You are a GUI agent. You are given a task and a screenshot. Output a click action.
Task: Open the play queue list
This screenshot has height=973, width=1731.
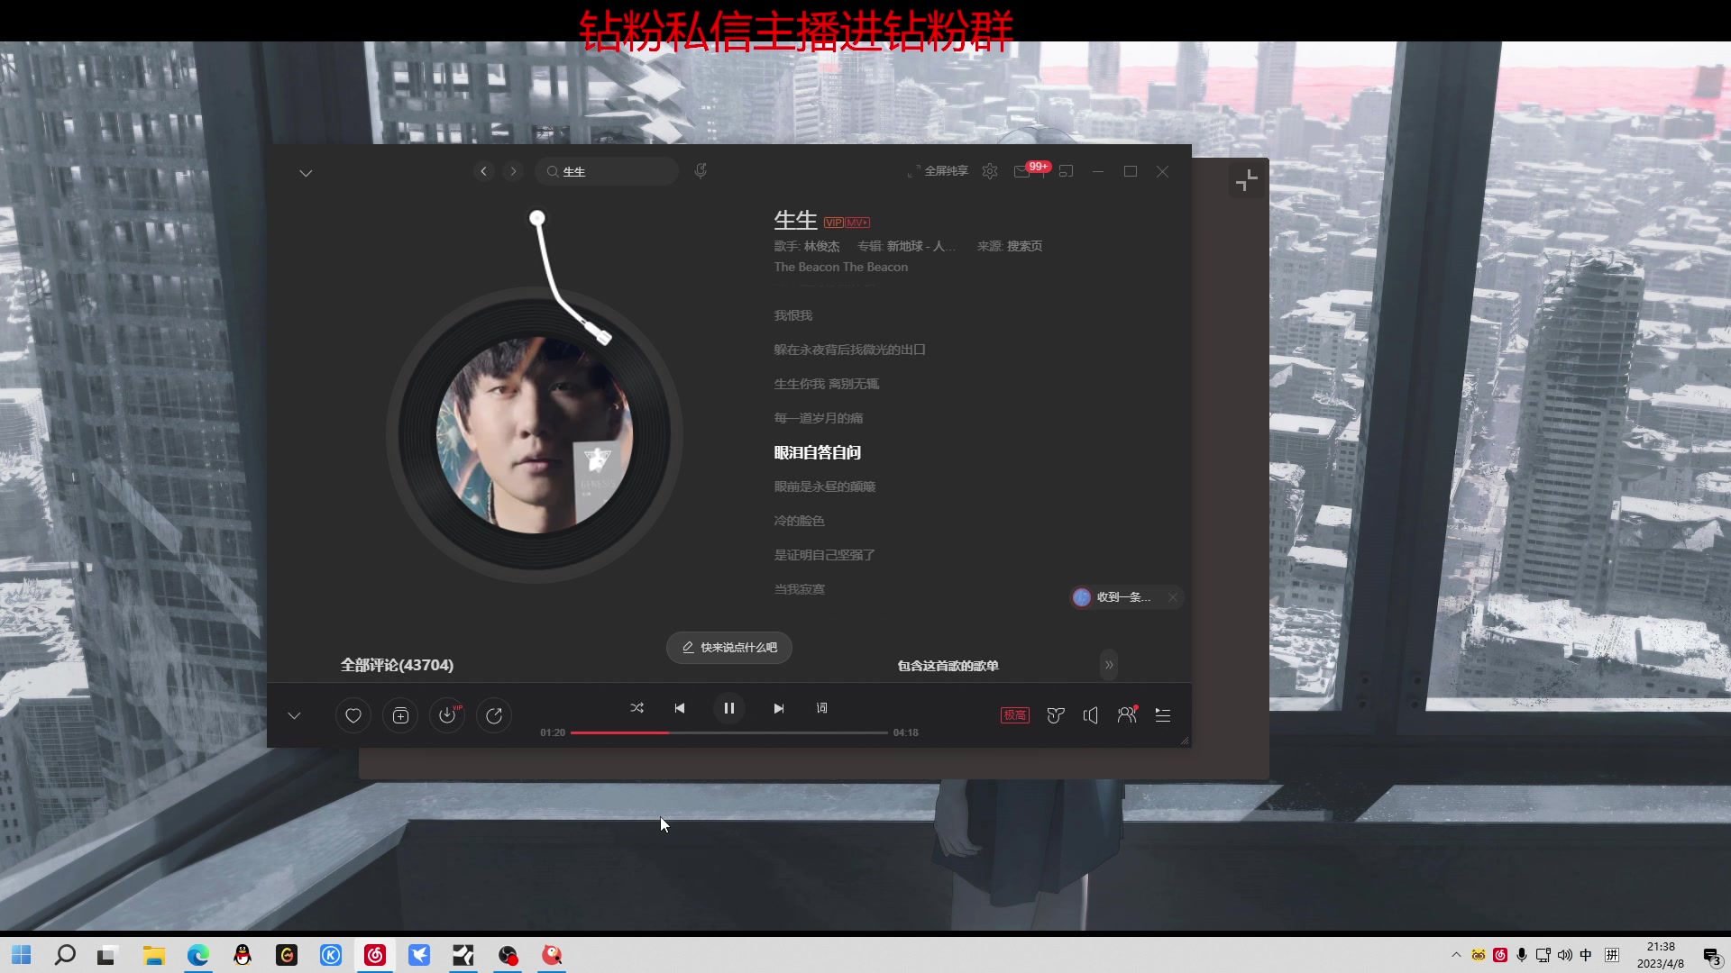tap(1162, 714)
